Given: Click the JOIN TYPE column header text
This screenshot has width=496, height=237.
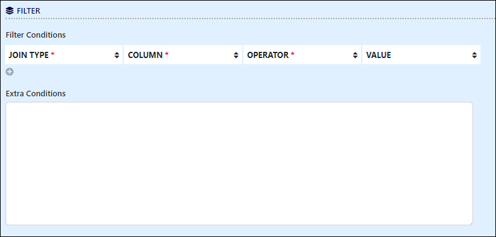Looking at the screenshot, I should click(28, 55).
